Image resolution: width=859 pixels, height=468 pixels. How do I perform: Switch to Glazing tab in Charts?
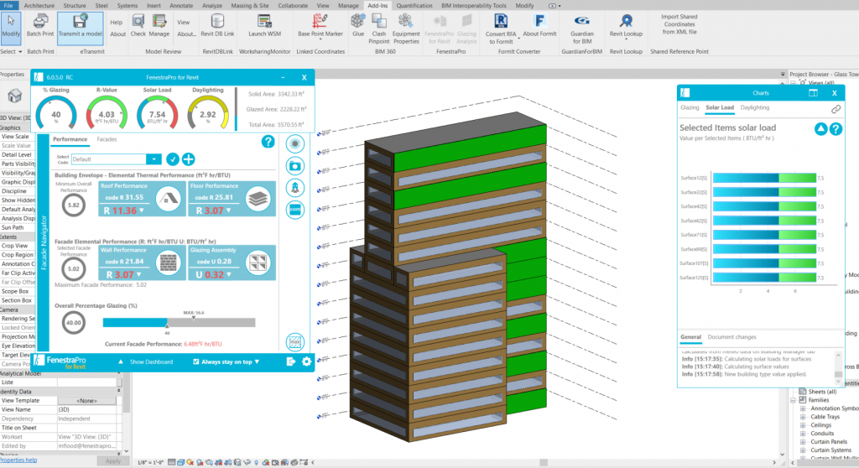[690, 107]
